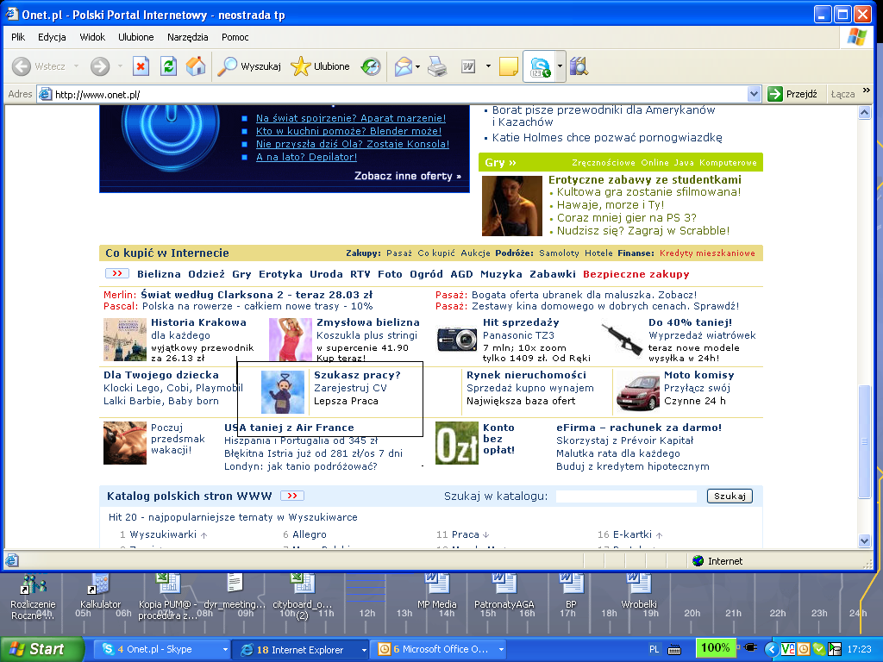Open the Plik menu
The image size is (883, 662).
click(x=18, y=37)
